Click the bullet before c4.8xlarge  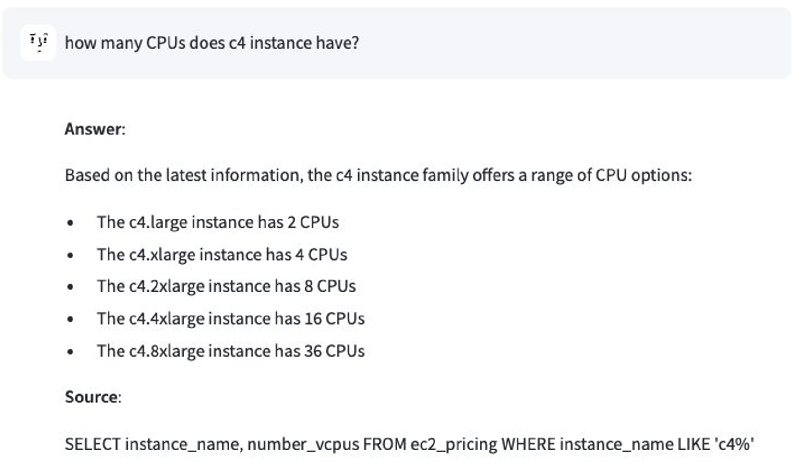[71, 352]
